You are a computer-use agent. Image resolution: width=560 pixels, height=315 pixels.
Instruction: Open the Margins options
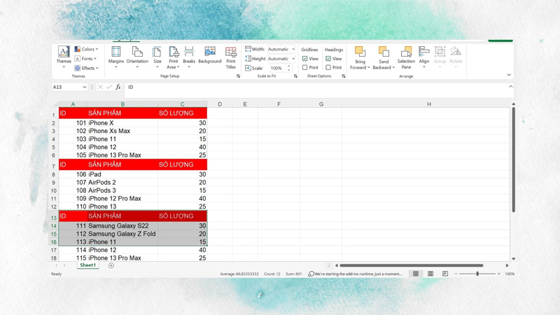click(x=116, y=57)
